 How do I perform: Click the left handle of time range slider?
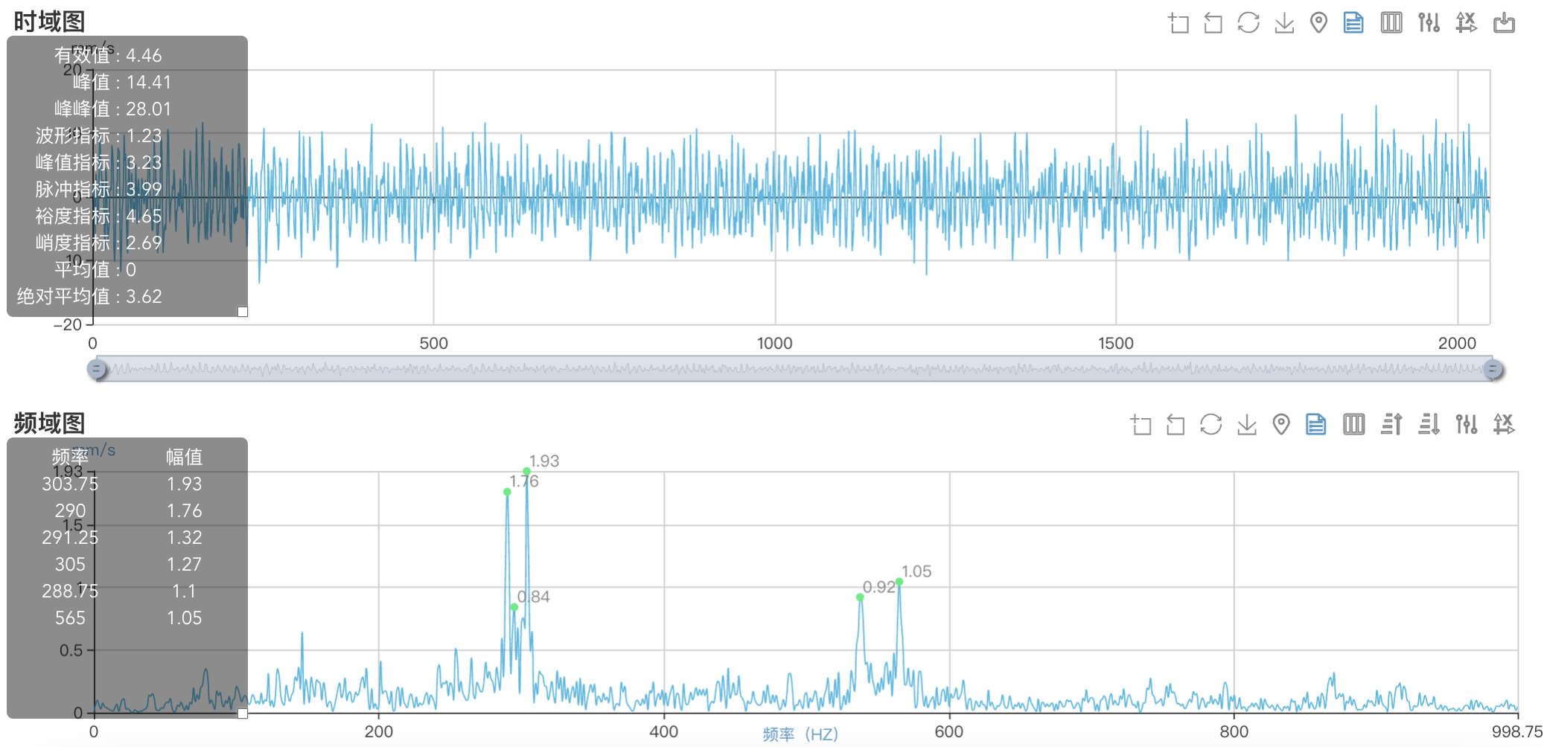point(96,369)
